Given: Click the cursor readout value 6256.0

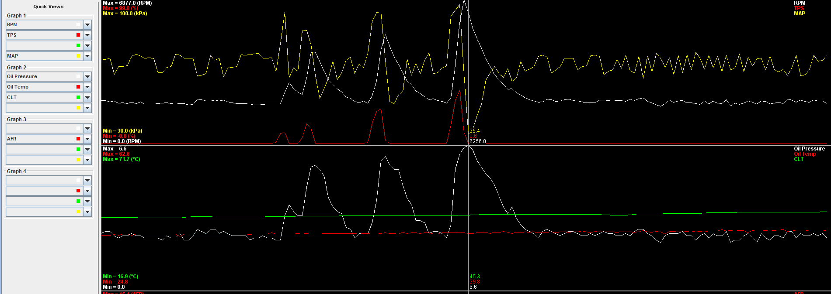Looking at the screenshot, I should (477, 141).
